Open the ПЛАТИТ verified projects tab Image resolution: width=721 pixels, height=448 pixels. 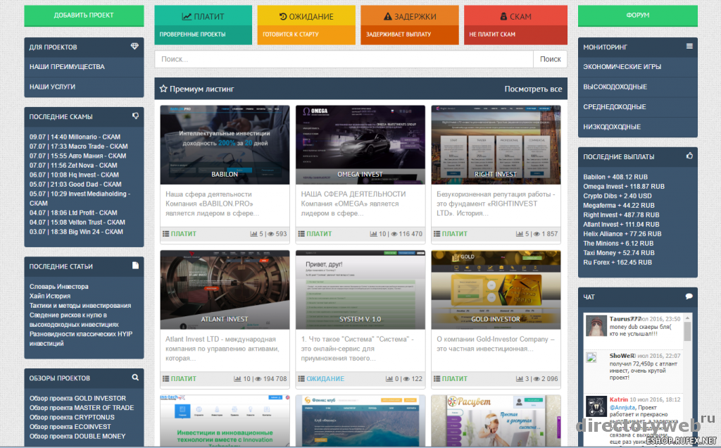click(x=203, y=25)
